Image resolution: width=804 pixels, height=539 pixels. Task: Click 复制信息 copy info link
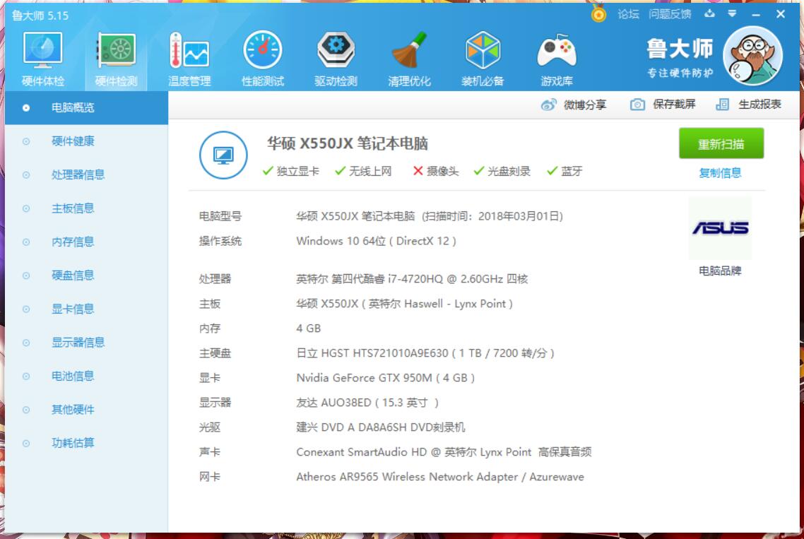pos(720,173)
